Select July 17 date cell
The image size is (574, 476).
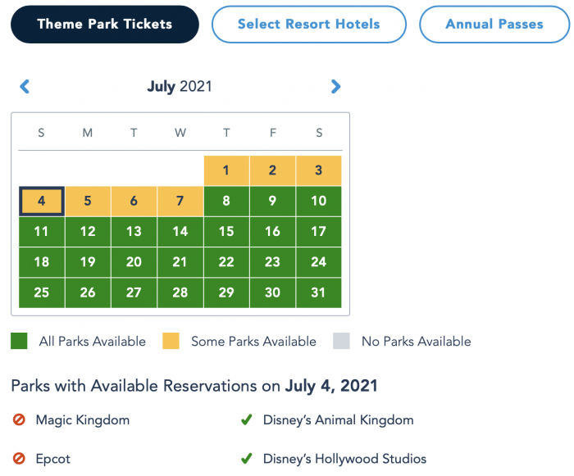click(x=319, y=232)
